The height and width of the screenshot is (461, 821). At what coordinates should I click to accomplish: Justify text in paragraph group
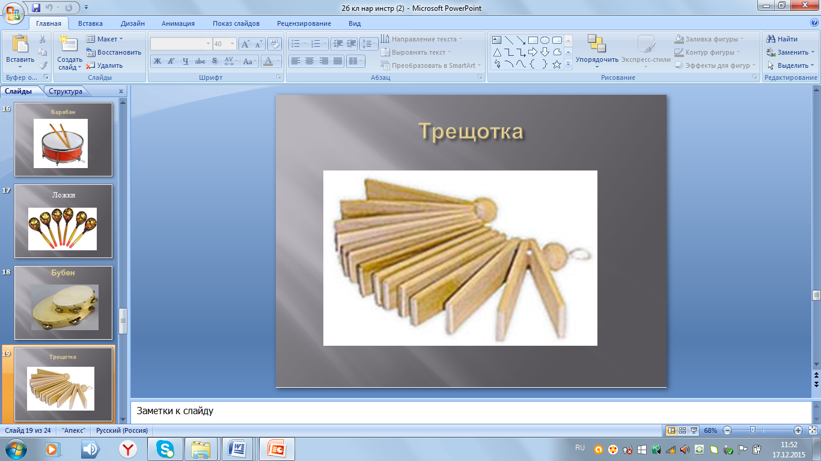338,61
